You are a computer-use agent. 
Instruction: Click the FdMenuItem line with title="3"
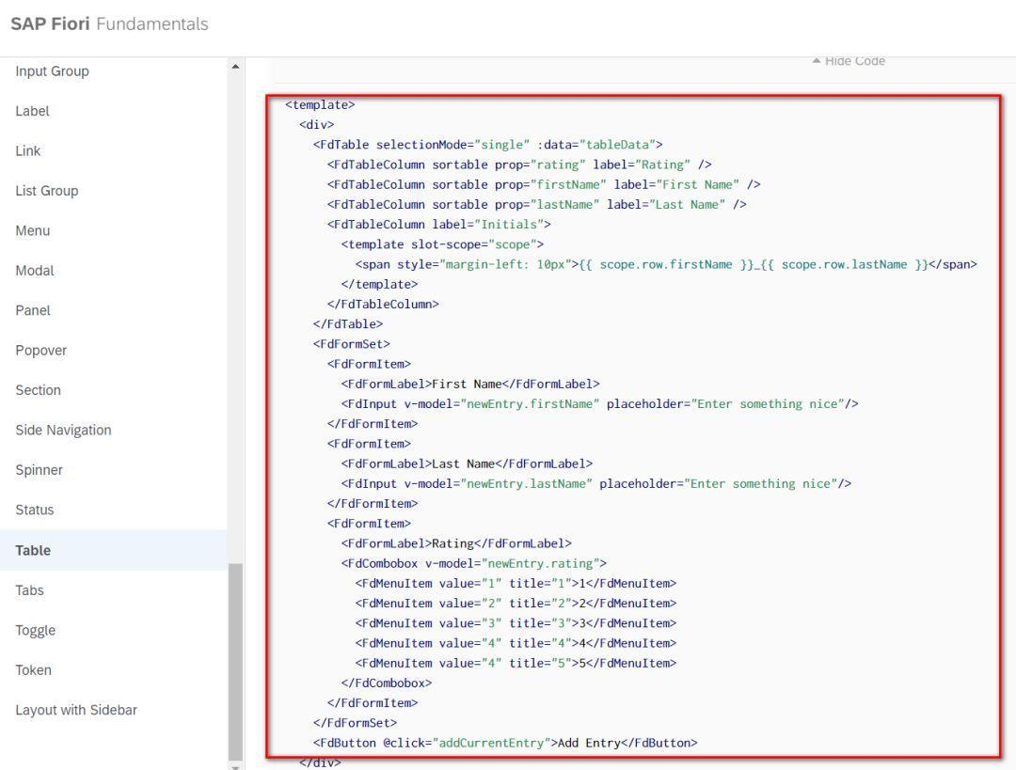click(516, 623)
